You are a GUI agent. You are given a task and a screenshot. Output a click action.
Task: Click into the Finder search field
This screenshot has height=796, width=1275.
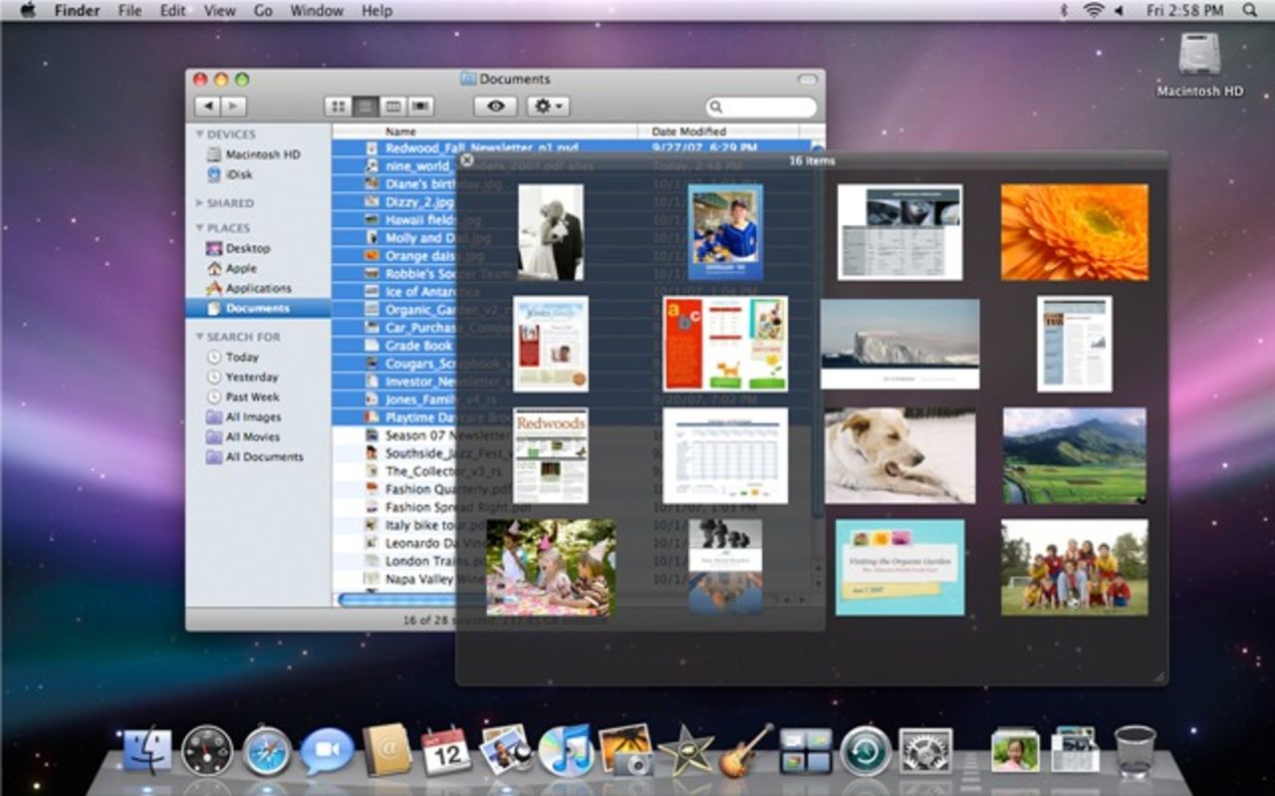(759, 107)
